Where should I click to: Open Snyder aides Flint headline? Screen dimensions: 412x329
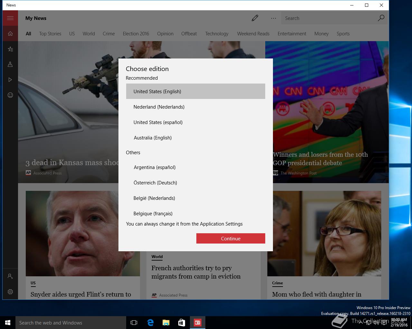pos(81,294)
